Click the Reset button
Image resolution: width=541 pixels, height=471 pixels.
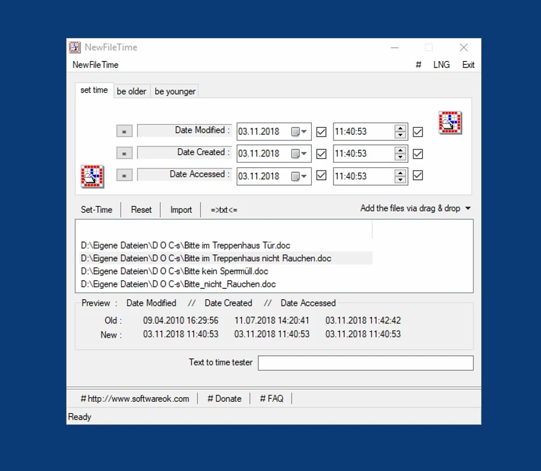[141, 210]
